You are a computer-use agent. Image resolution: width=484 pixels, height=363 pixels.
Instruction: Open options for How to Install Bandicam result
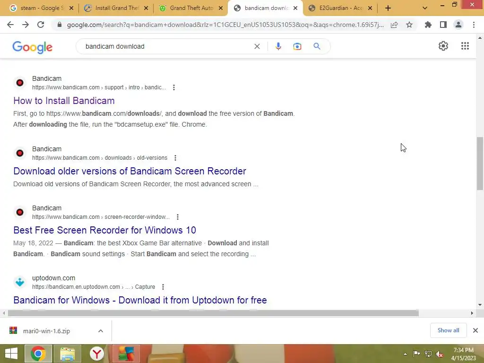174,87
